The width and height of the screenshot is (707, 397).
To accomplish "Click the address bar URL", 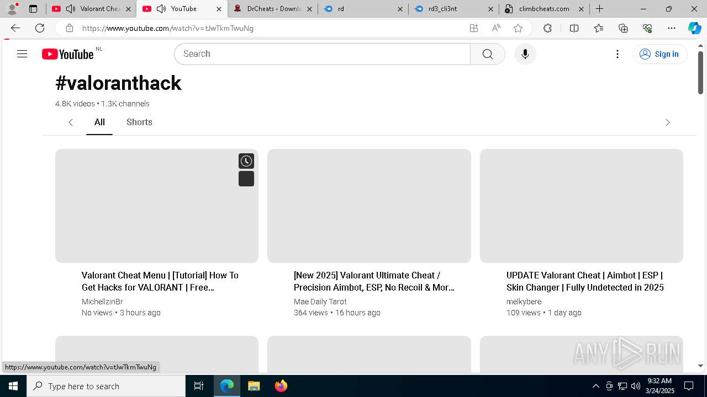I will point(168,28).
